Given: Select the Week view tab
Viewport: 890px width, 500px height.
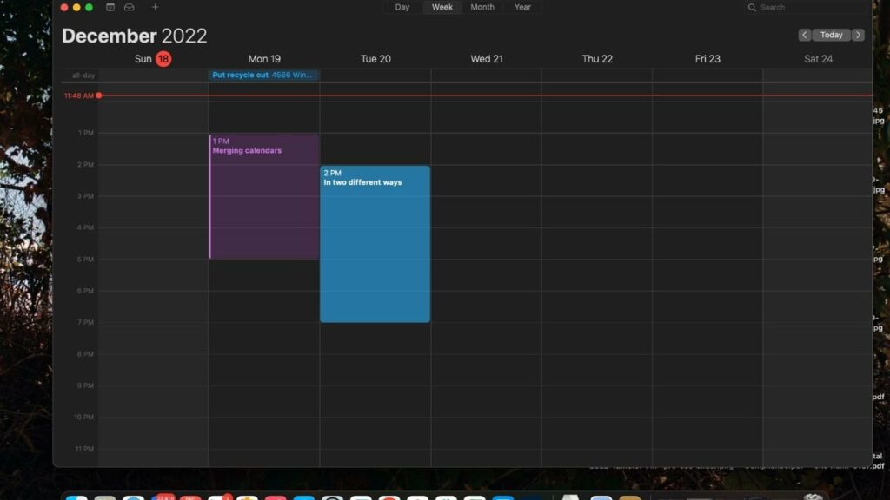Looking at the screenshot, I should pyautogui.click(x=442, y=7).
